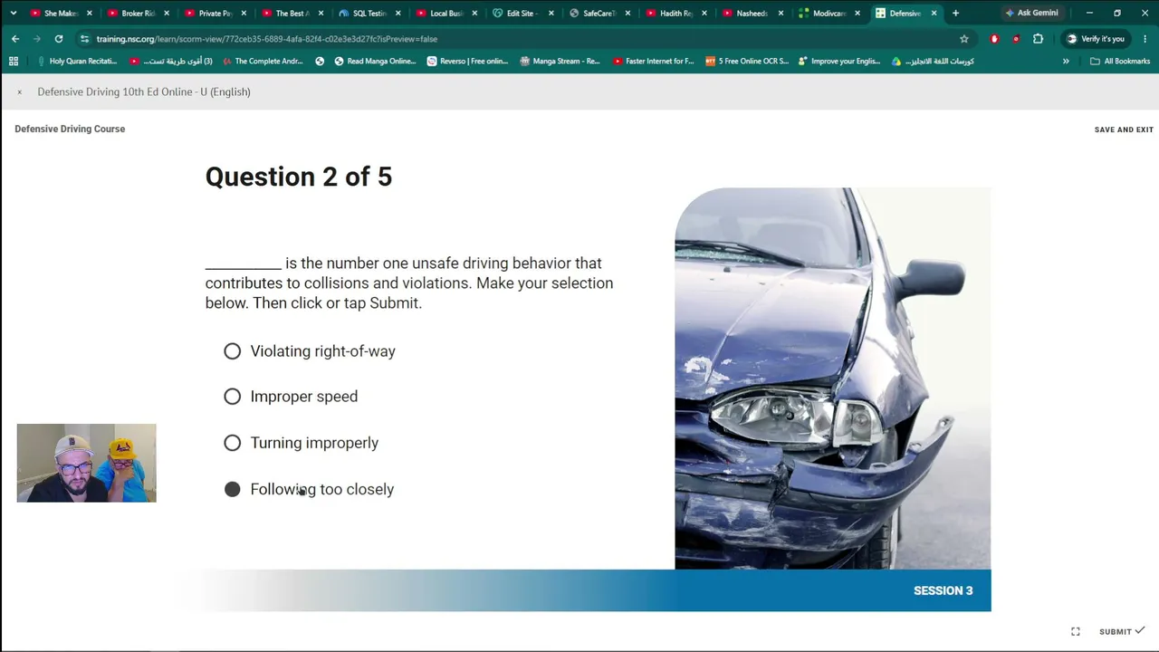The width and height of the screenshot is (1159, 652).
Task: Open 'Read Manga Online...' bookmark
Action: click(375, 62)
